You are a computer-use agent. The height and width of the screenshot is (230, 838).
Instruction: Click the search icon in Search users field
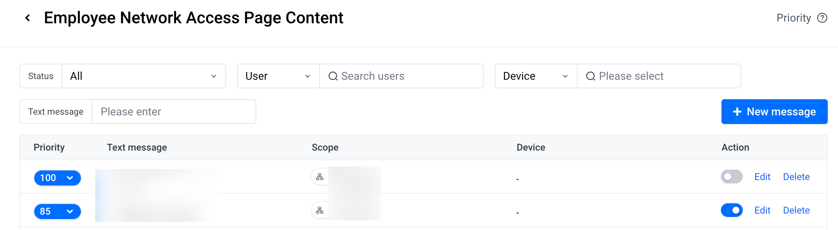coord(333,76)
